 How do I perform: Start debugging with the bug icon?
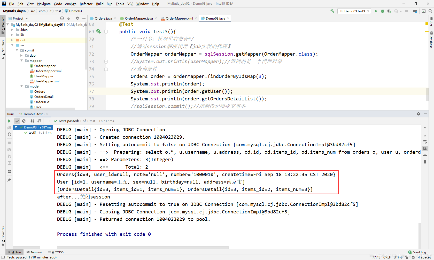[383, 11]
